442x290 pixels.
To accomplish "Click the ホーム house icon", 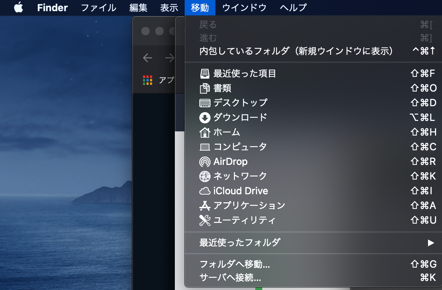I will pyautogui.click(x=205, y=132).
